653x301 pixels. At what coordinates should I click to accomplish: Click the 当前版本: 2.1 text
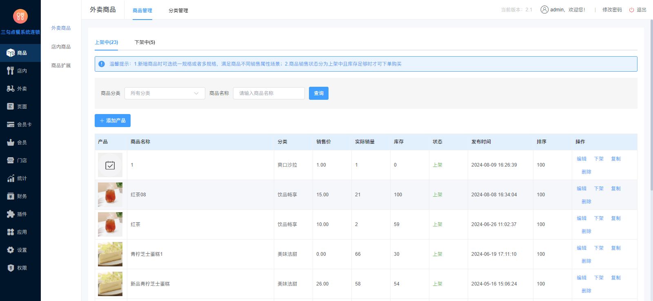517,10
